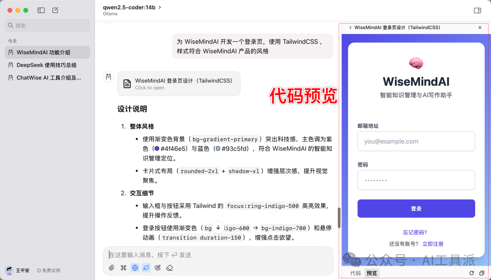Click the 今天 section label
This screenshot has width=491, height=280.
[x=12, y=41]
